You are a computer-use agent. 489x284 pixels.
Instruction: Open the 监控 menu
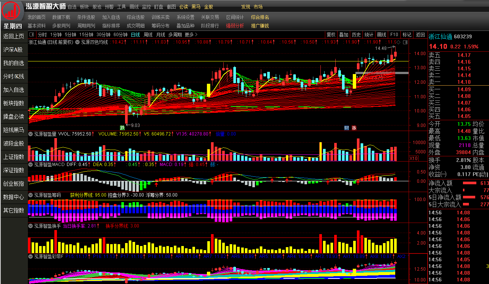(x=146, y=7)
